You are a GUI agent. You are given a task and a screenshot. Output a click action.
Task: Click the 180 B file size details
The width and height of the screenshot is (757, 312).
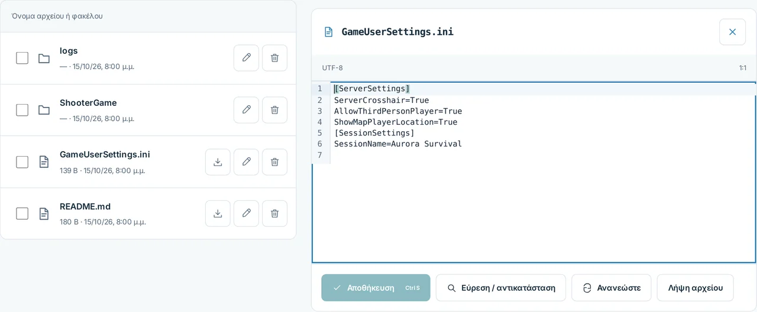pos(103,222)
